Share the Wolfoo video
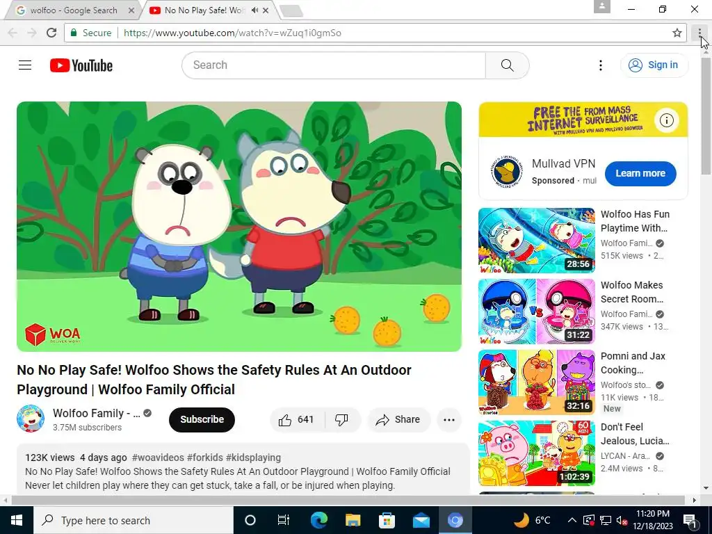This screenshot has width=712, height=534. [398, 419]
